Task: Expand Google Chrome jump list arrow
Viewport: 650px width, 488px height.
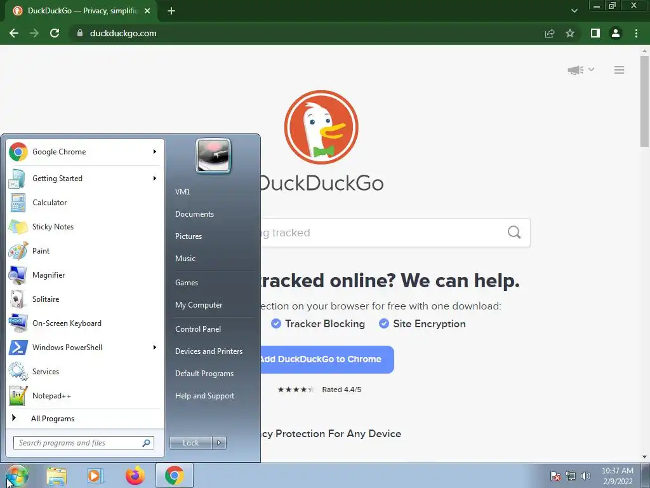Action: point(155,152)
